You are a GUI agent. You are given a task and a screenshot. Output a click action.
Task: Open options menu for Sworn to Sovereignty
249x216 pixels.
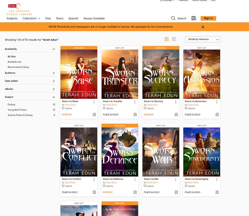click(x=217, y=180)
